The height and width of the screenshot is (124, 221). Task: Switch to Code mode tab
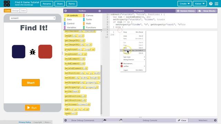(8, 11)
